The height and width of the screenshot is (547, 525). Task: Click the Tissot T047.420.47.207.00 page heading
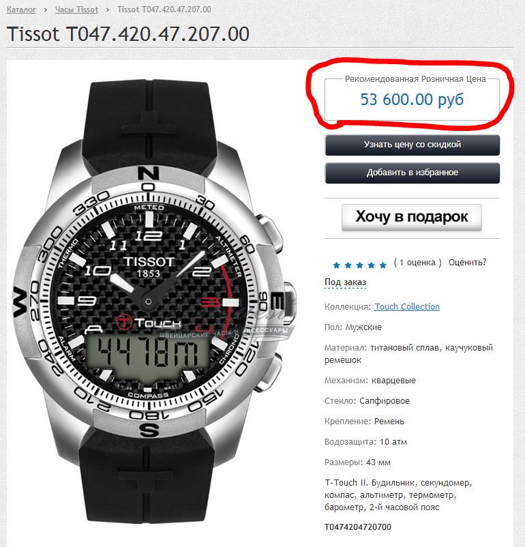tap(128, 34)
